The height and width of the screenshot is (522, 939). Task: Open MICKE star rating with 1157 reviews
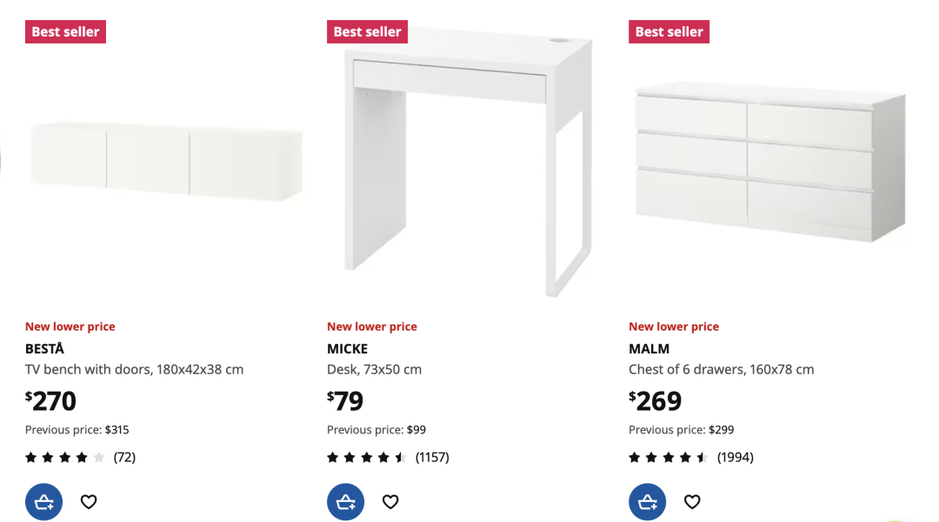coord(388,458)
